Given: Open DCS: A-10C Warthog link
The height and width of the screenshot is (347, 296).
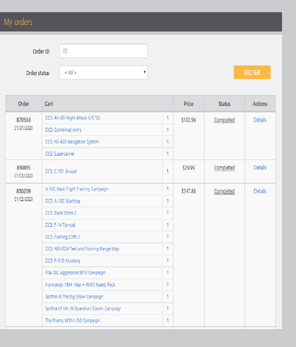Looking at the screenshot, I should (x=63, y=201).
